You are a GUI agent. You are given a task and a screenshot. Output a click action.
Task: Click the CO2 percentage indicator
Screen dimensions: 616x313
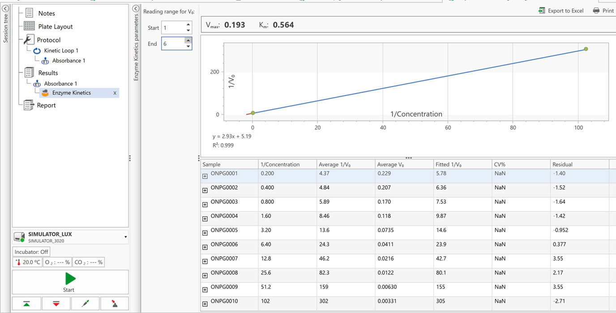(88, 262)
